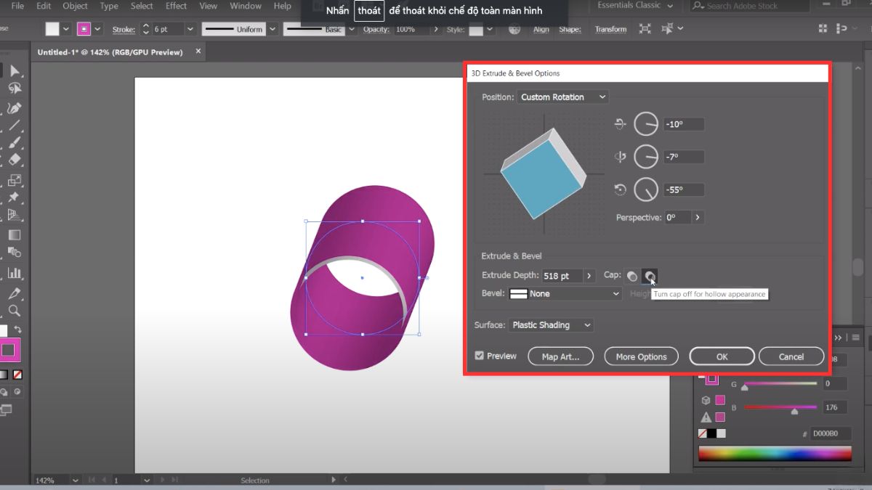
Task: Click Cancel in 3D Extrude dialog
Action: [791, 356]
